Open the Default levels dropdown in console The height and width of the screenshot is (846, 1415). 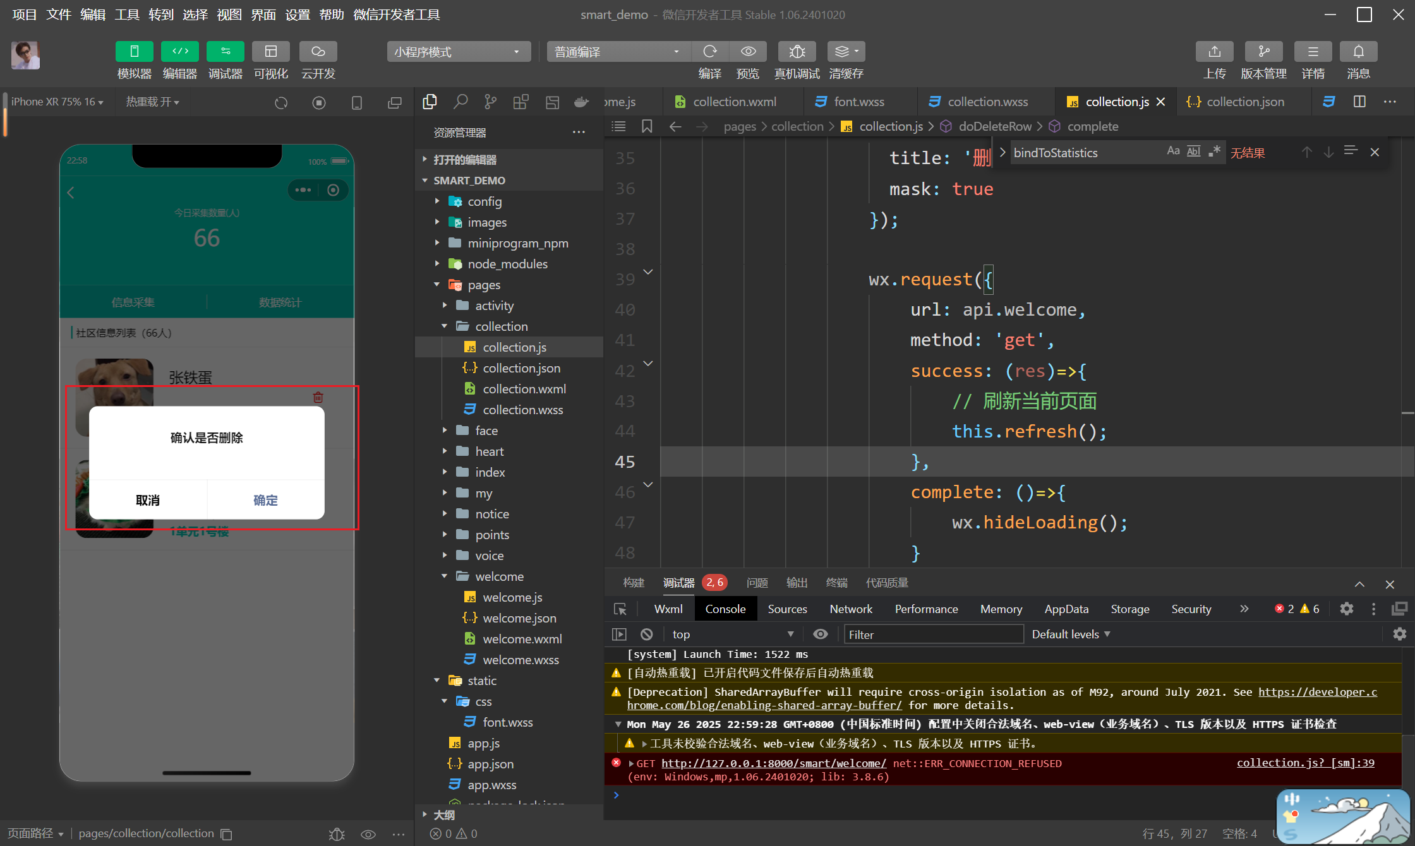1070,634
